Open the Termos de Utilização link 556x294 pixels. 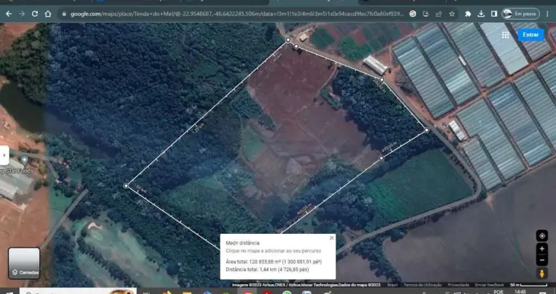click(x=423, y=285)
